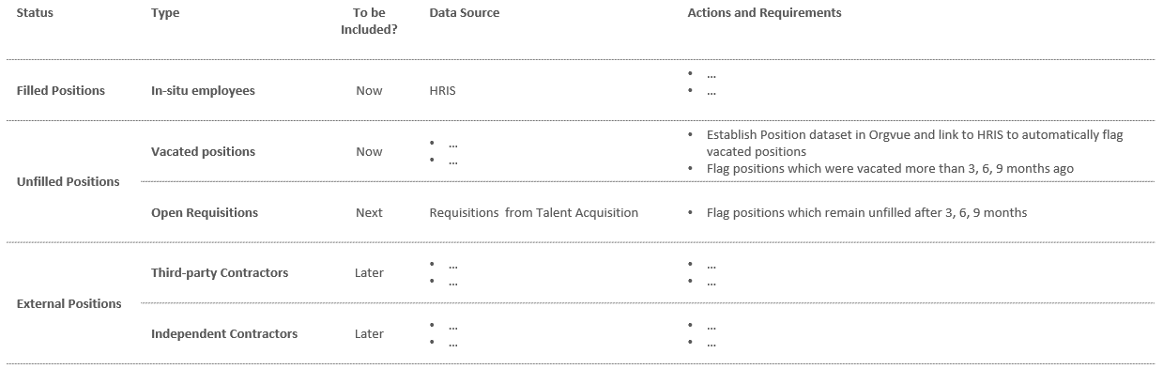Click the Third-party Contractors type cell
The height and width of the screenshot is (369, 1163).
pos(220,272)
